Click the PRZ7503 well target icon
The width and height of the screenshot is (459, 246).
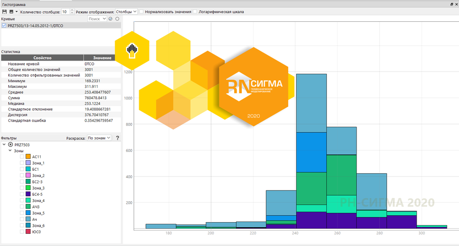10,145
